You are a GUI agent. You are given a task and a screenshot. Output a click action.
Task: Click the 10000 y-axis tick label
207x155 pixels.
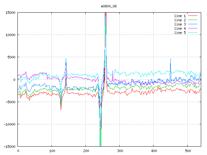coord(10,35)
